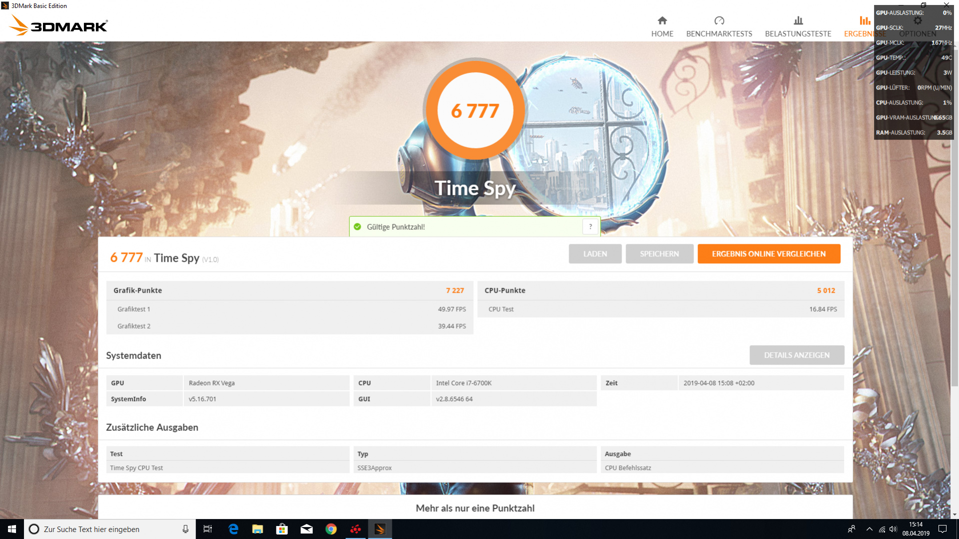
Task: Click DETAILS ANZEIGEN button
Action: coord(797,355)
